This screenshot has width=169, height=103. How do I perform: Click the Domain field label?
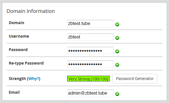[16, 23]
